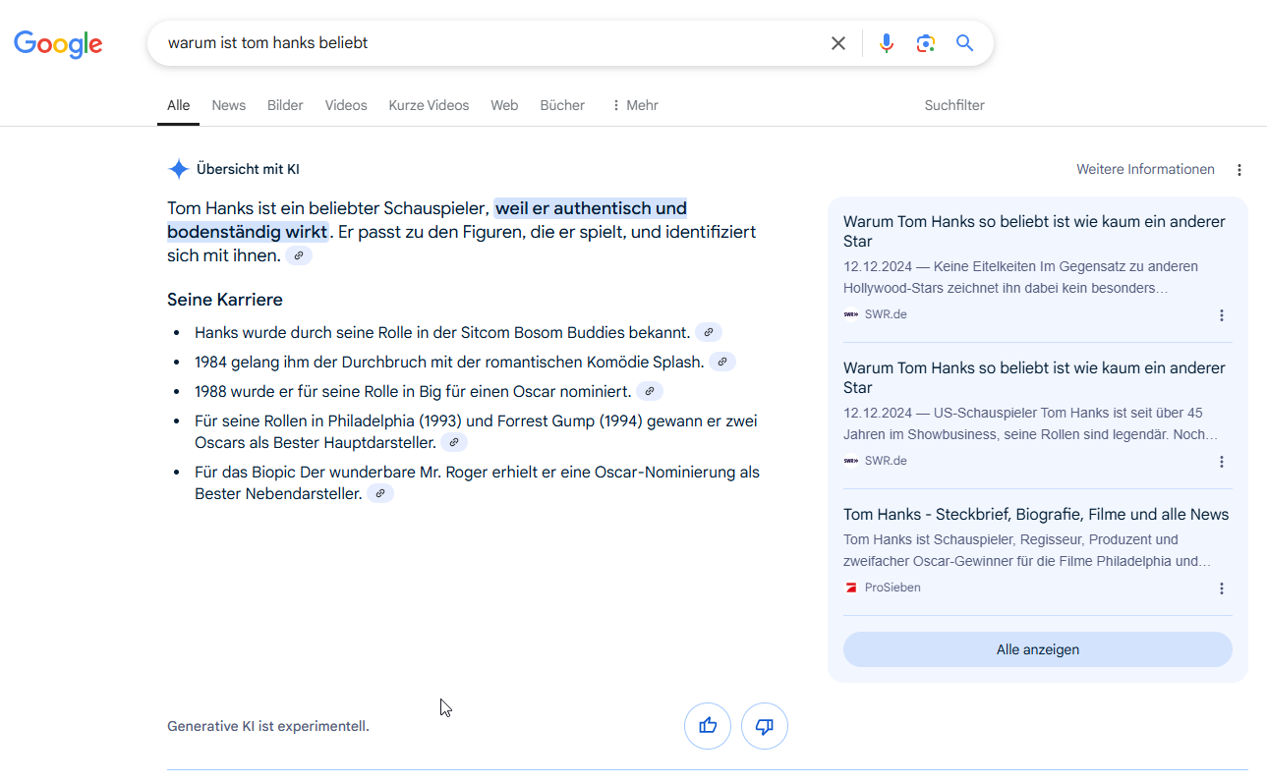Viewport: 1267px width, 784px height.
Task: Open the SWR.de article with '45 Jahren im Showbusiness' snippet
Action: pyautogui.click(x=1034, y=378)
